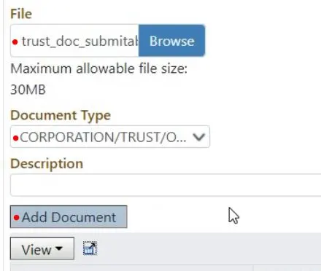The image size is (321, 271).
Task: Click the column divider in table header
Action: click(x=253, y=268)
